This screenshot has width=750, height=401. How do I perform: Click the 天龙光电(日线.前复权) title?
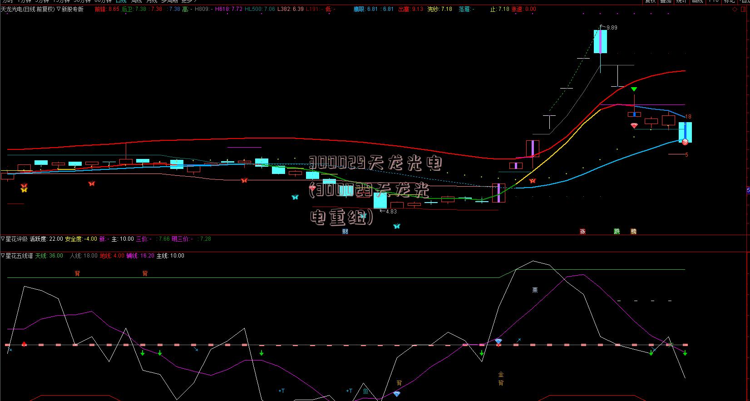tap(28, 9)
